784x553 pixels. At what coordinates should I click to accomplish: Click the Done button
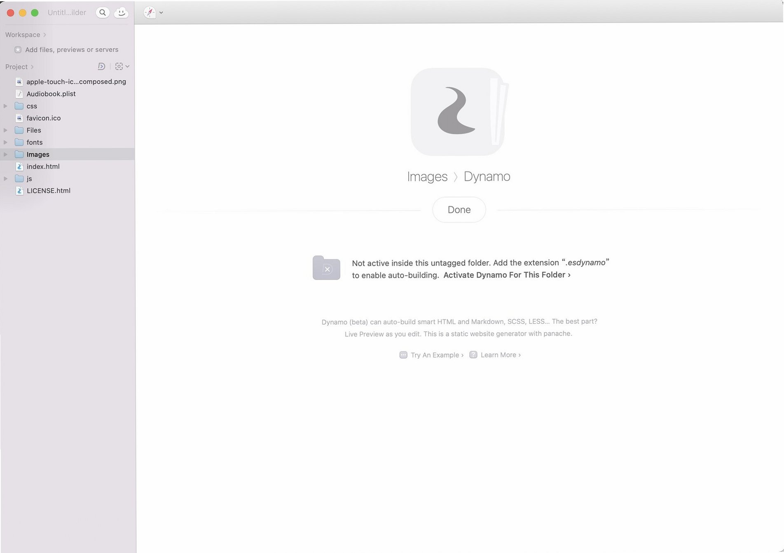pyautogui.click(x=459, y=210)
